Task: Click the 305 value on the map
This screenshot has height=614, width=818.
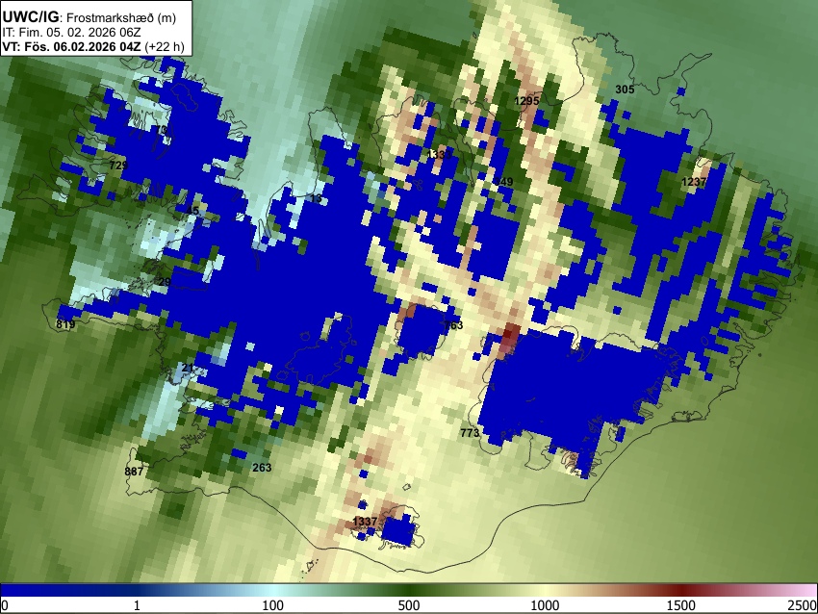Action: [625, 90]
